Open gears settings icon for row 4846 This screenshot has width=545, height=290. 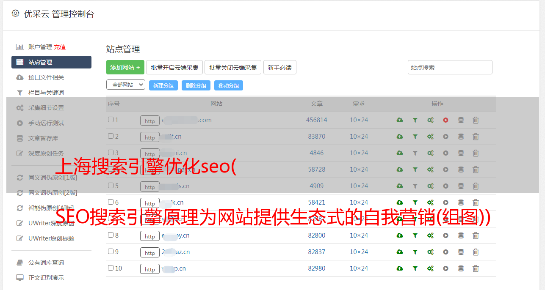[x=430, y=153]
